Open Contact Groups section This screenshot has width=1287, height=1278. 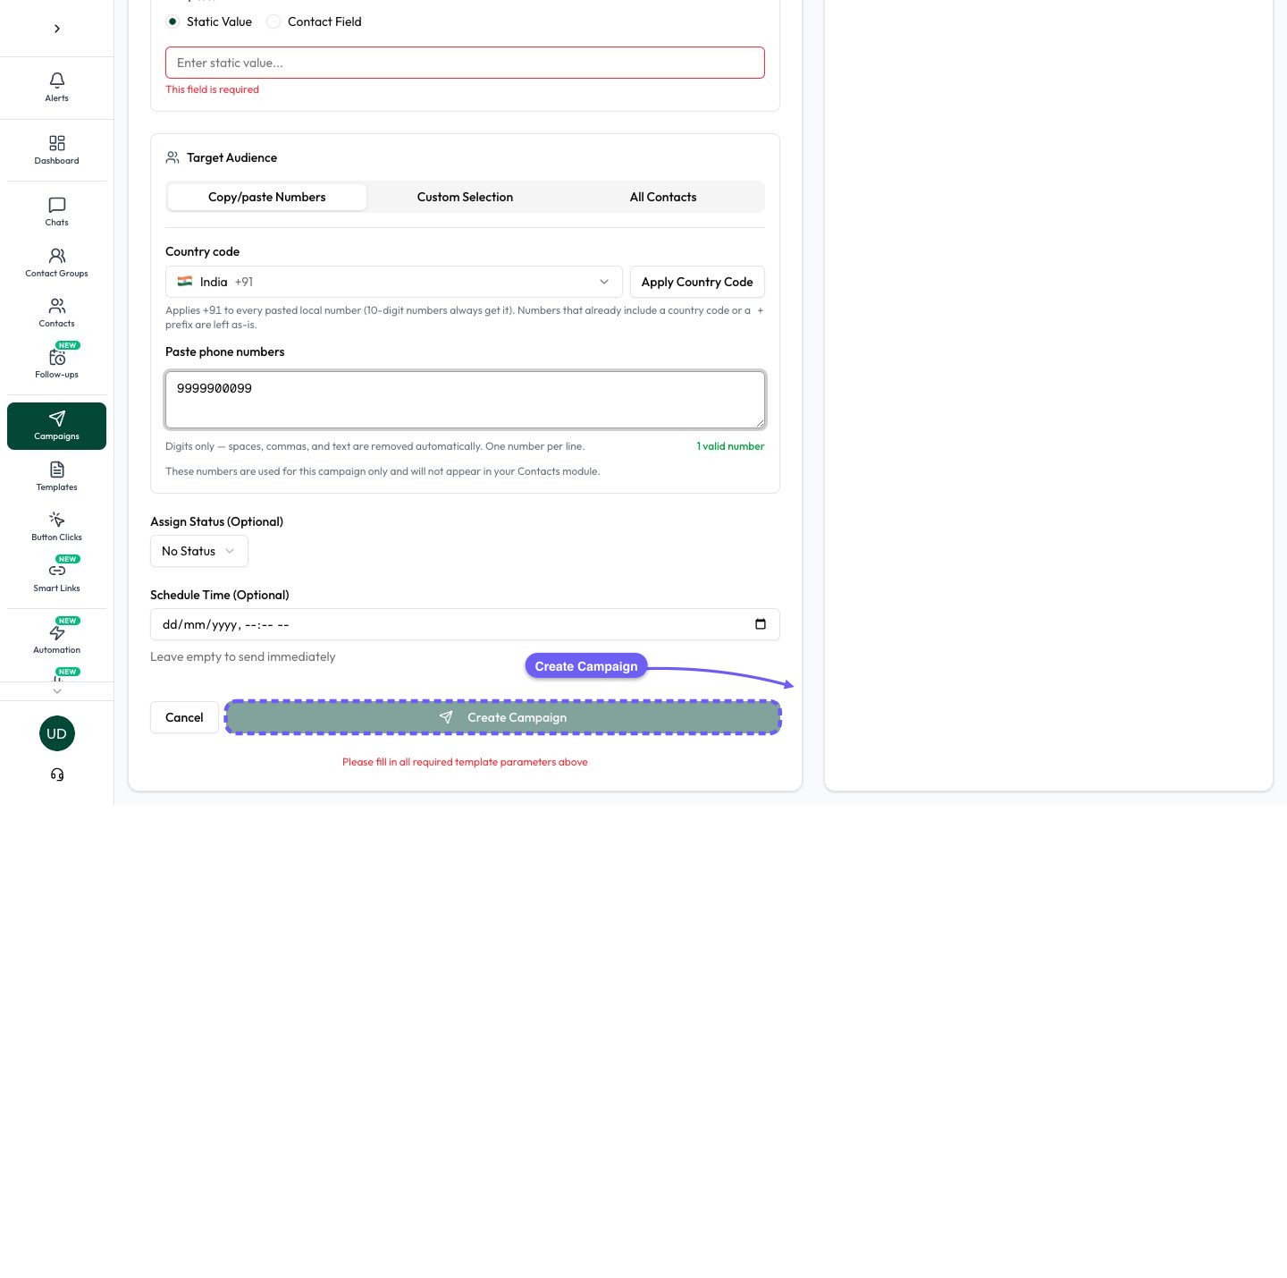coord(56,263)
